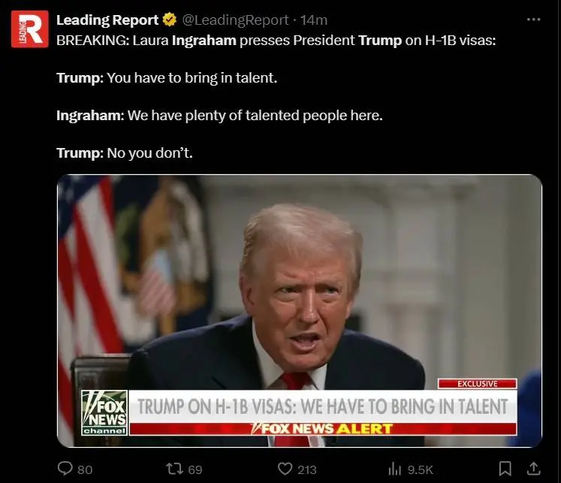Click the 14m post timestamp

pos(314,20)
